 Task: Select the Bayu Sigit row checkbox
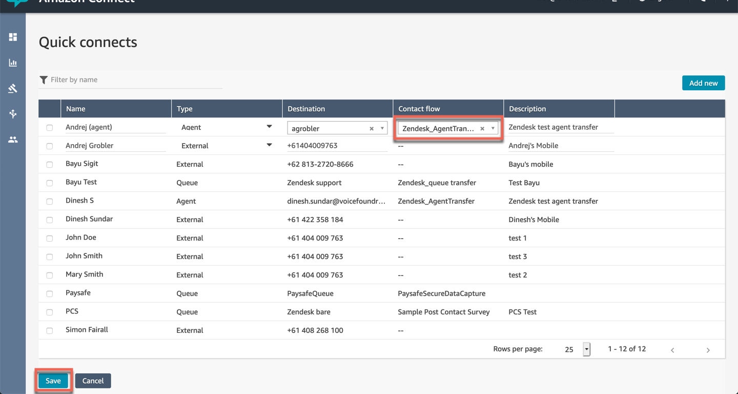[x=50, y=165]
